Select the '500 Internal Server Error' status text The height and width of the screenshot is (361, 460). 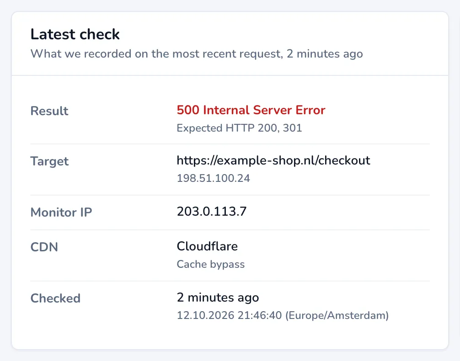(x=251, y=110)
